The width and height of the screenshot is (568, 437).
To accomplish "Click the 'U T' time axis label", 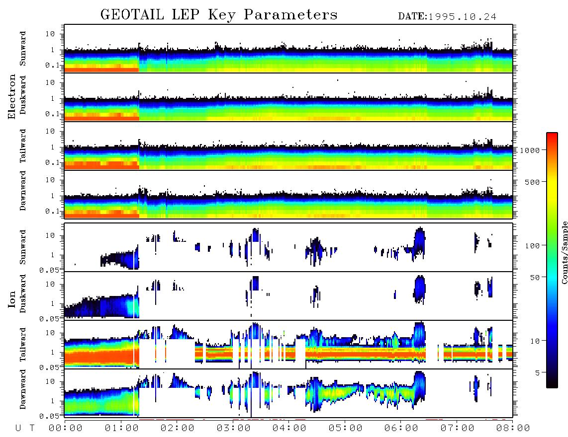I will (25, 429).
